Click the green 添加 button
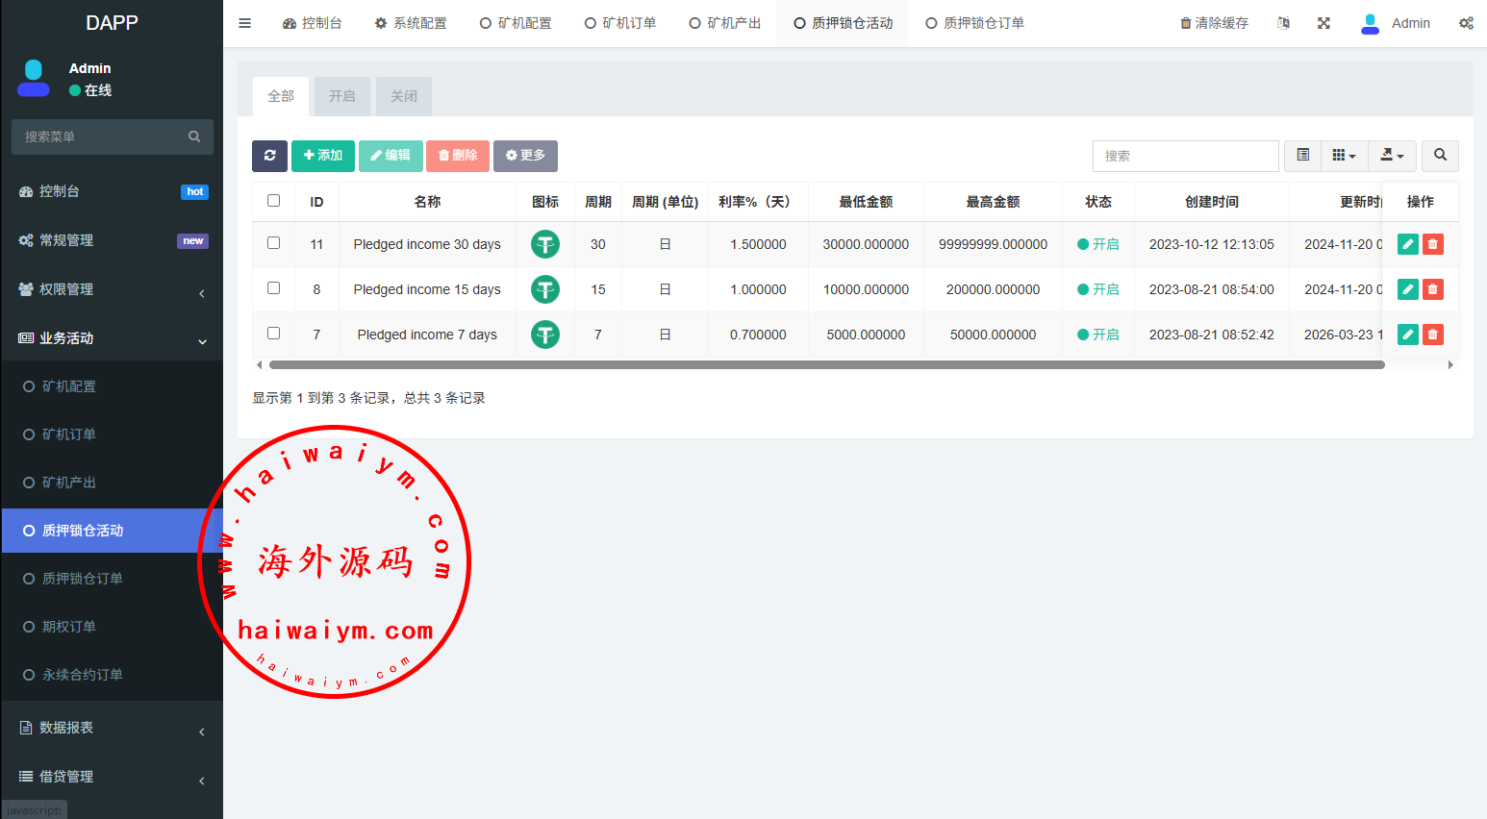This screenshot has height=819, width=1487. pos(323,156)
